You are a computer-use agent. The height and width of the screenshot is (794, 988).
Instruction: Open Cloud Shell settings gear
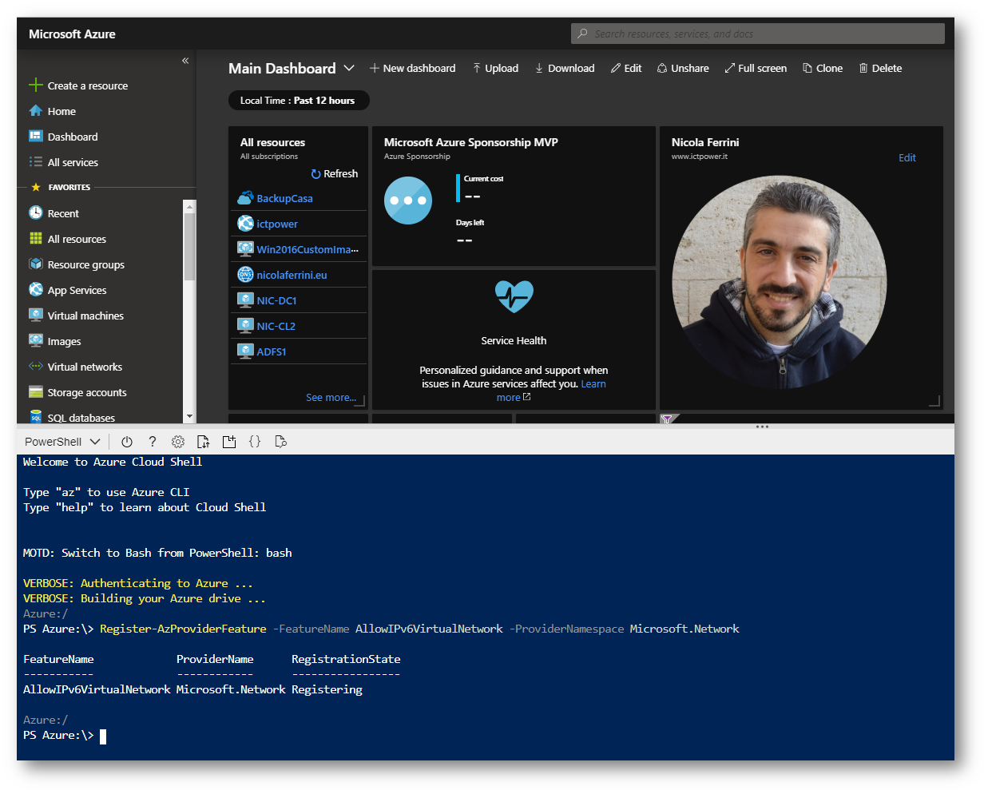tap(178, 442)
